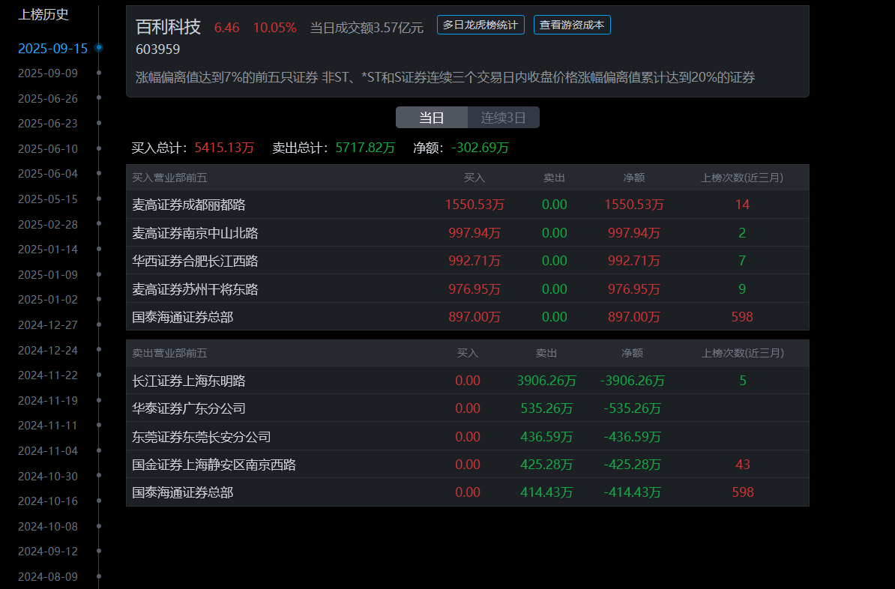
Task: Select history date 2024-09-12
Action: 48,552
